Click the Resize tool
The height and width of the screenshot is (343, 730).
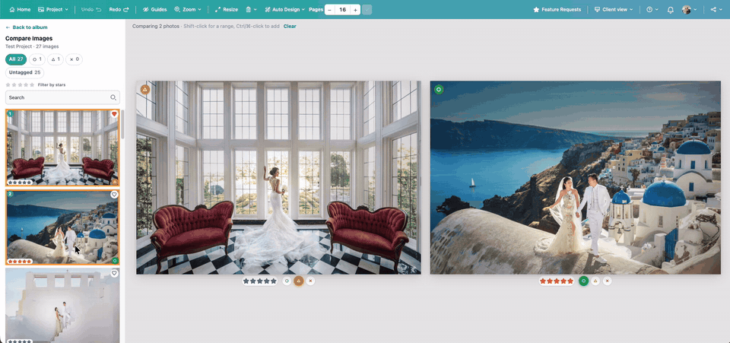click(227, 9)
